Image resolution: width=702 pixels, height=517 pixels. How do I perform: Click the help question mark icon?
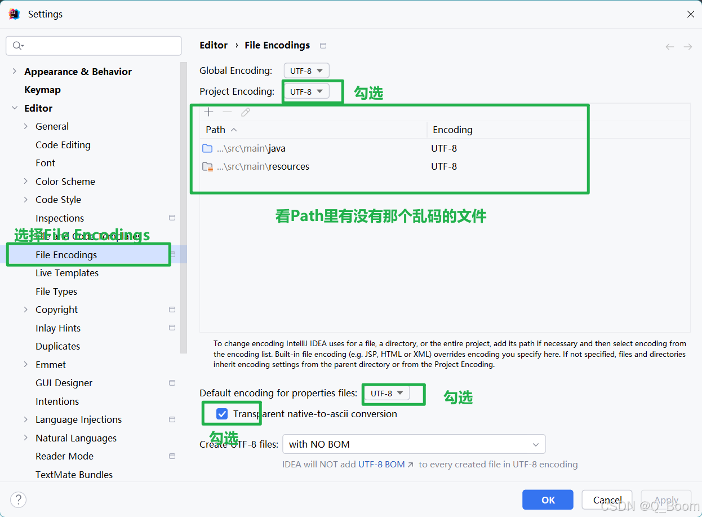coord(18,500)
